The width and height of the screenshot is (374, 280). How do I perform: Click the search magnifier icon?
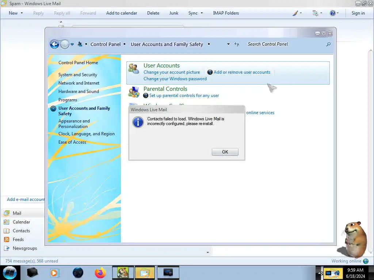tap(328, 44)
